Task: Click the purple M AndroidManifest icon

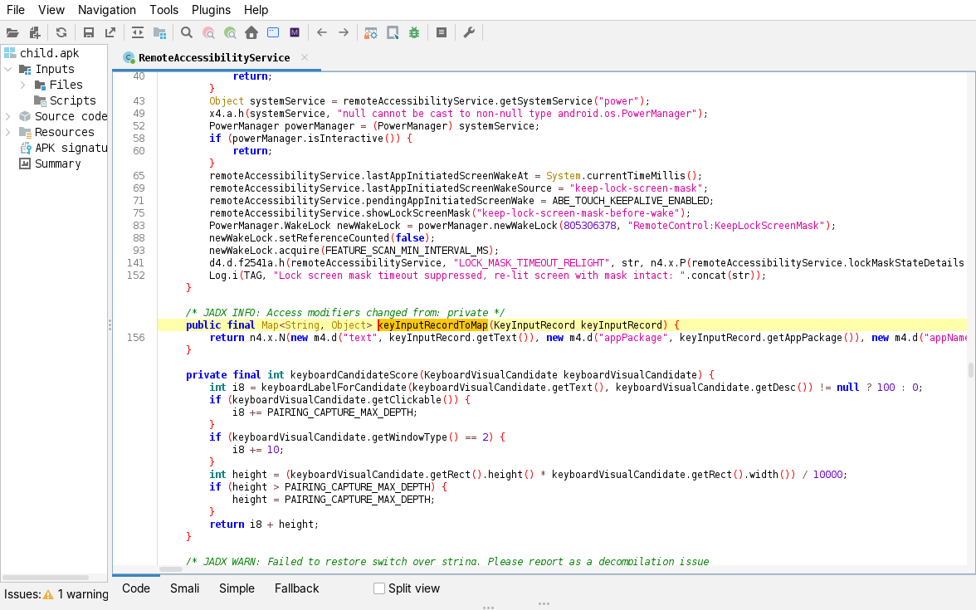Action: 295,33
